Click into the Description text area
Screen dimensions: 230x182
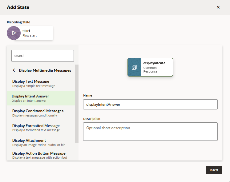150,132
